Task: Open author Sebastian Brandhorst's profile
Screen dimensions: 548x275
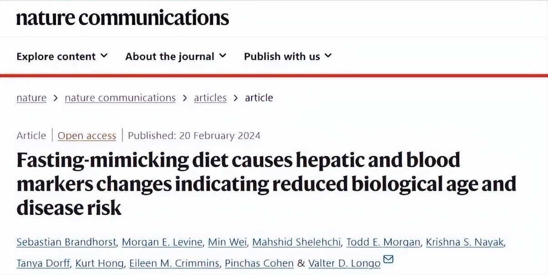Action: coord(66,242)
